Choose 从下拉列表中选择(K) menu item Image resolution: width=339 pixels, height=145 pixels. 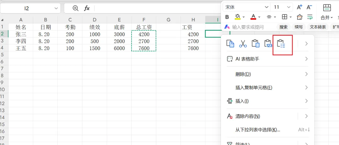tap(268, 130)
